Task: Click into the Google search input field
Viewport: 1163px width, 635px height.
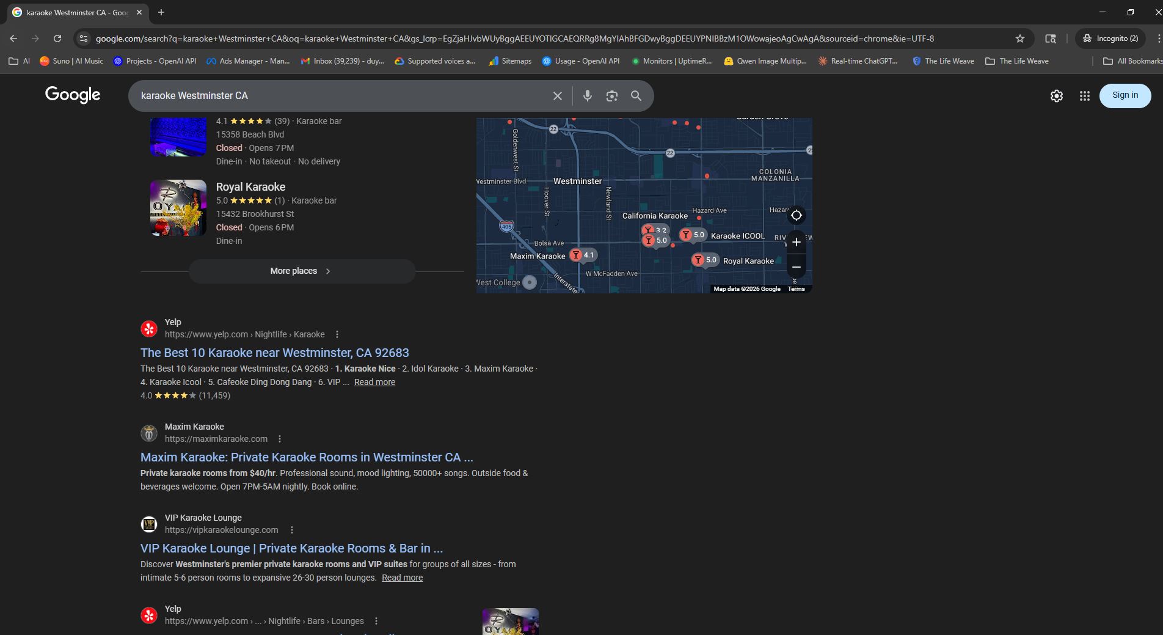Action: (x=342, y=96)
